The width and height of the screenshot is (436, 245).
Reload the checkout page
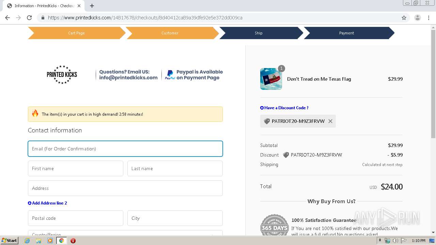tap(29, 18)
